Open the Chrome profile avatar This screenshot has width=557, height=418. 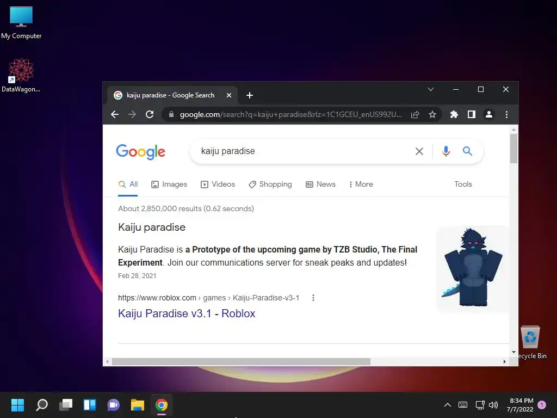point(489,114)
